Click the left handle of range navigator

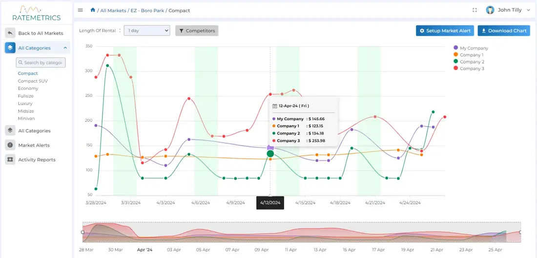pyautogui.click(x=83, y=232)
